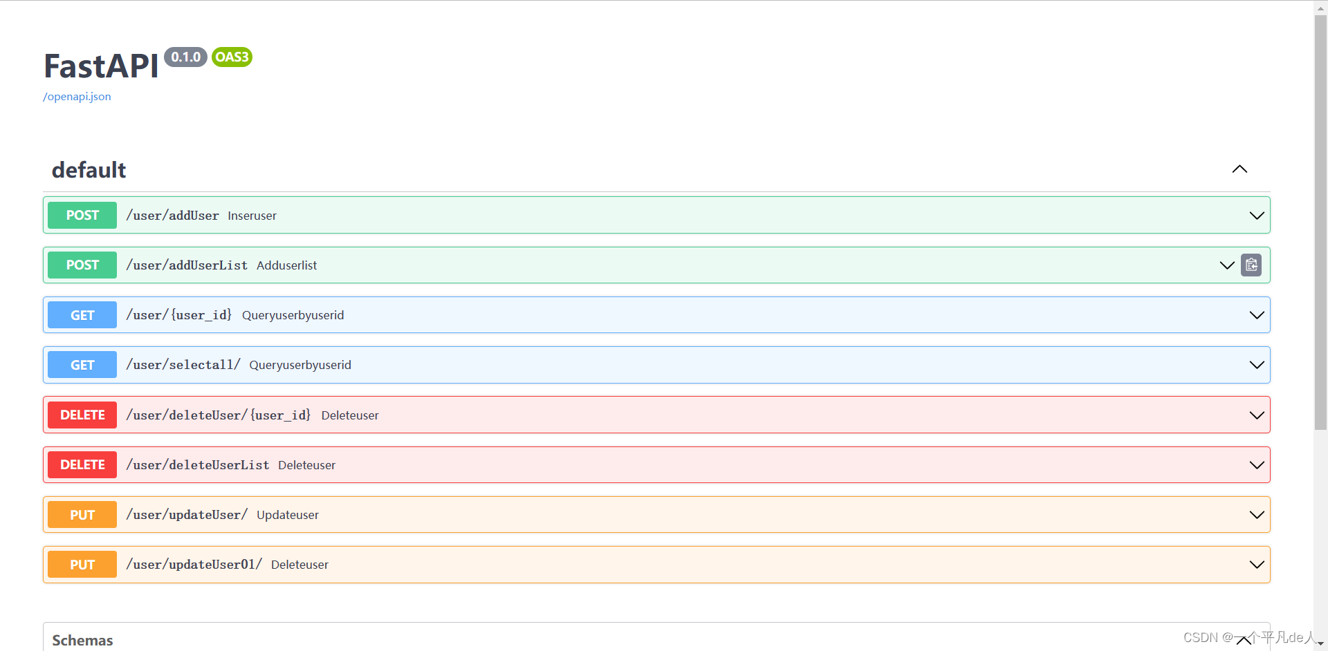Click the PUT badge for /user/updateUser01/
This screenshot has height=651, width=1328.
(x=82, y=565)
